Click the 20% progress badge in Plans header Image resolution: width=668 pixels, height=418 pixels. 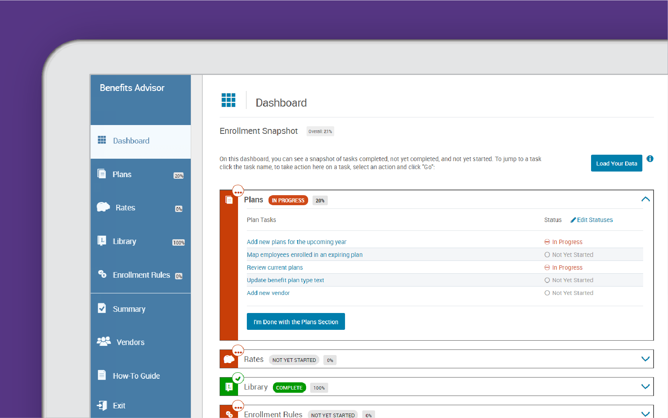320,200
